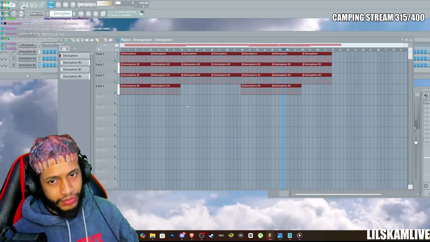430x242 pixels.
Task: Open OBS Studio from the taskbar
Action: pos(202,236)
